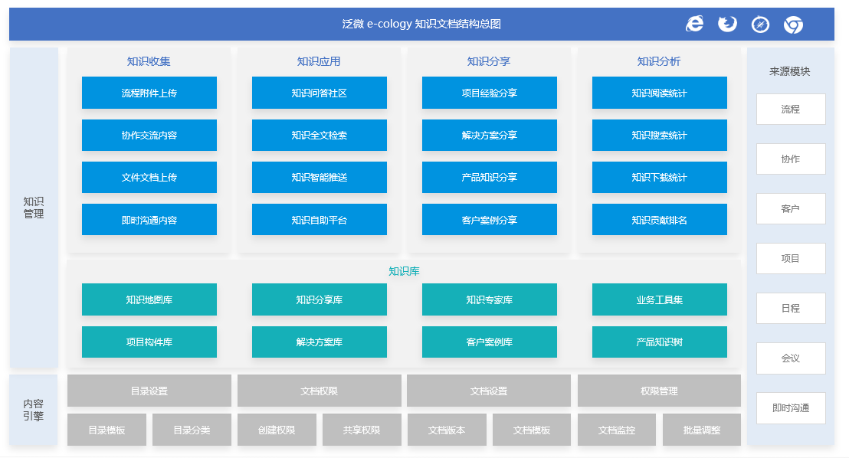Click 产品知识树 teal block
The height and width of the screenshot is (458, 849).
pos(660,342)
